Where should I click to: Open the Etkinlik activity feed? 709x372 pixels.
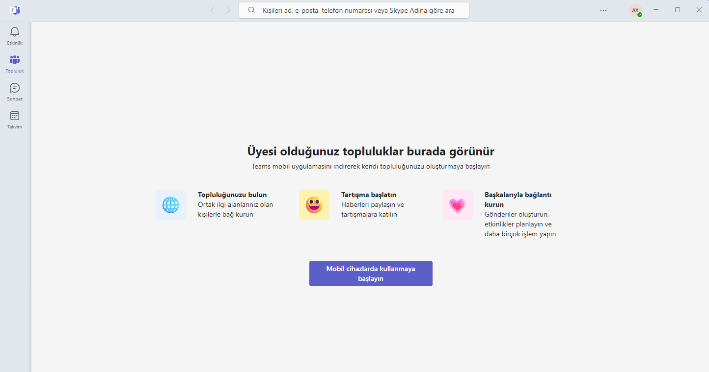14,36
